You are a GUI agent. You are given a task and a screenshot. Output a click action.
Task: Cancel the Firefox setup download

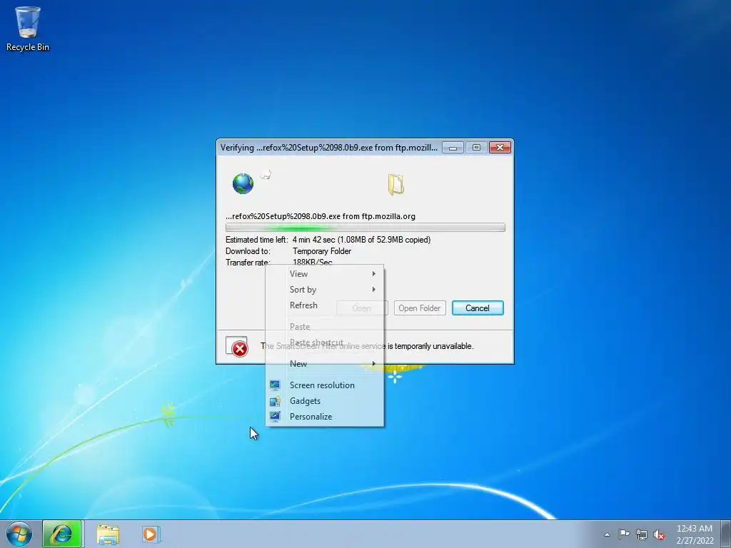point(478,308)
